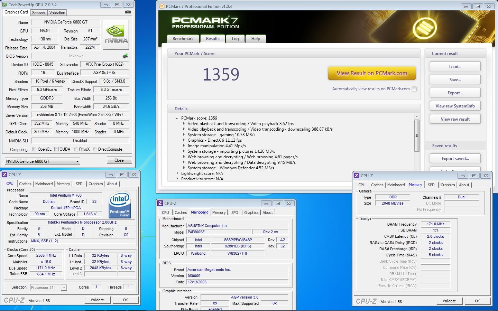Expand the Video transcoding downscaling entry
Image resolution: width=498 pixels, height=311 pixels.
pos(184,129)
